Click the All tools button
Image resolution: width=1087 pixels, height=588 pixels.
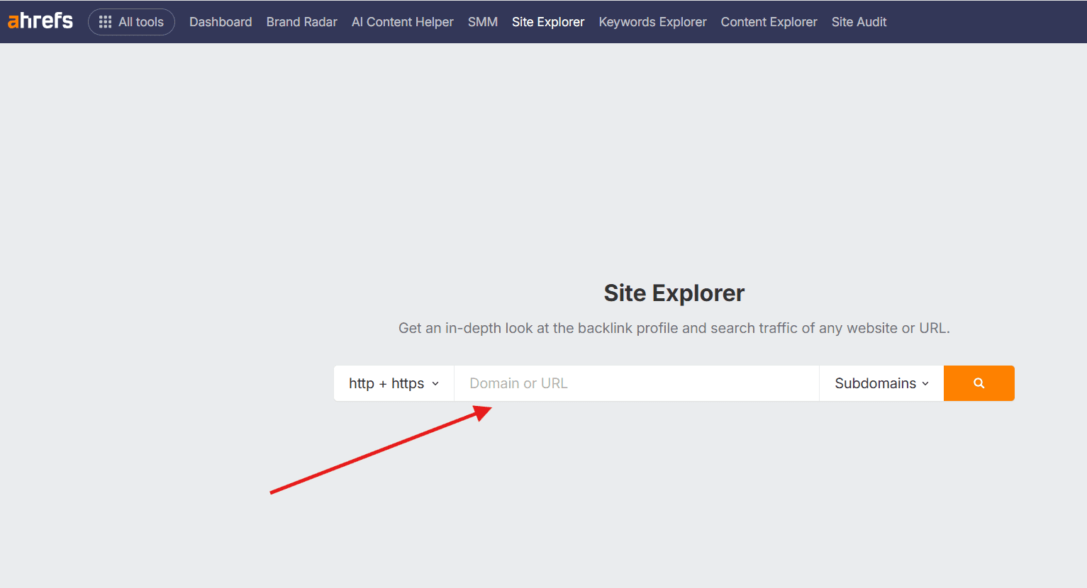[x=131, y=22]
